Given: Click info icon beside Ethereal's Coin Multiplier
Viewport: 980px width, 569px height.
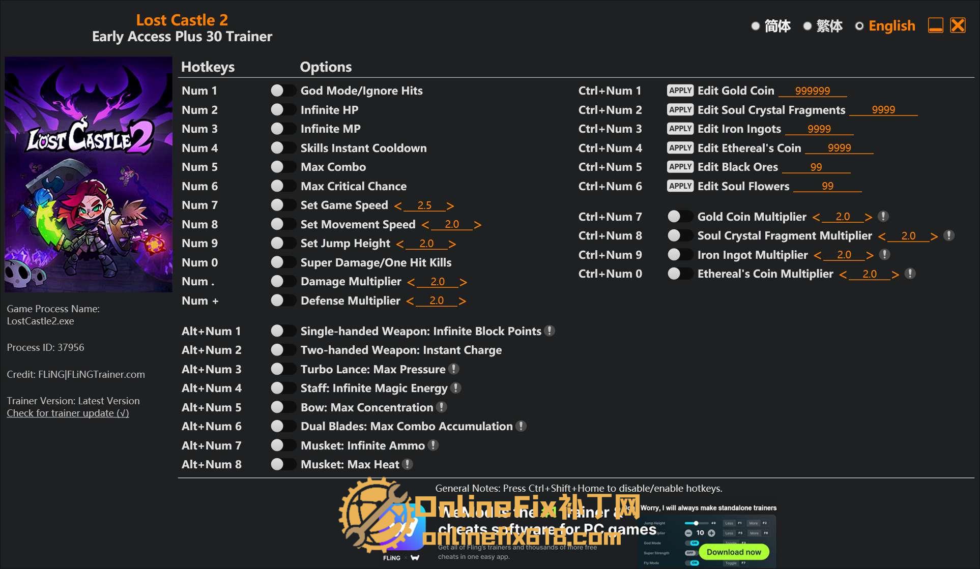Looking at the screenshot, I should 910,274.
